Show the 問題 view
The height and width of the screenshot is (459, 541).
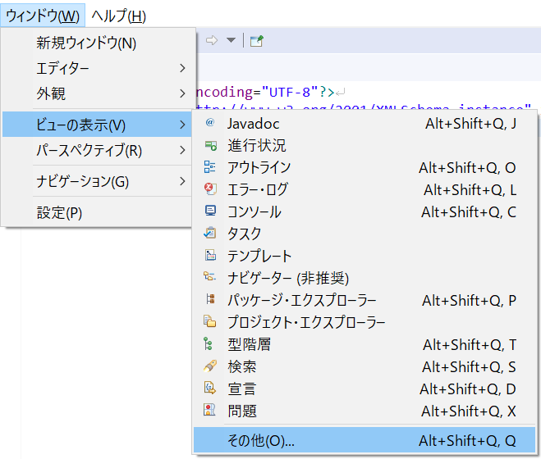click(x=364, y=411)
